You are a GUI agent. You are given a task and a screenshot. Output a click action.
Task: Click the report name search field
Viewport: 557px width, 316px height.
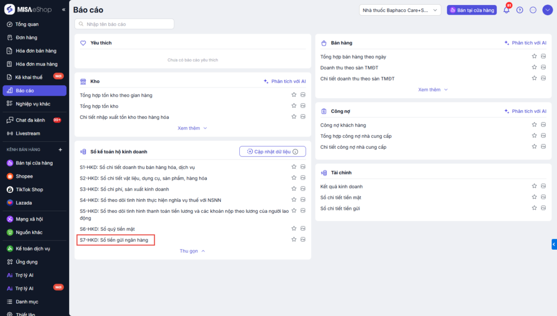pyautogui.click(x=125, y=24)
